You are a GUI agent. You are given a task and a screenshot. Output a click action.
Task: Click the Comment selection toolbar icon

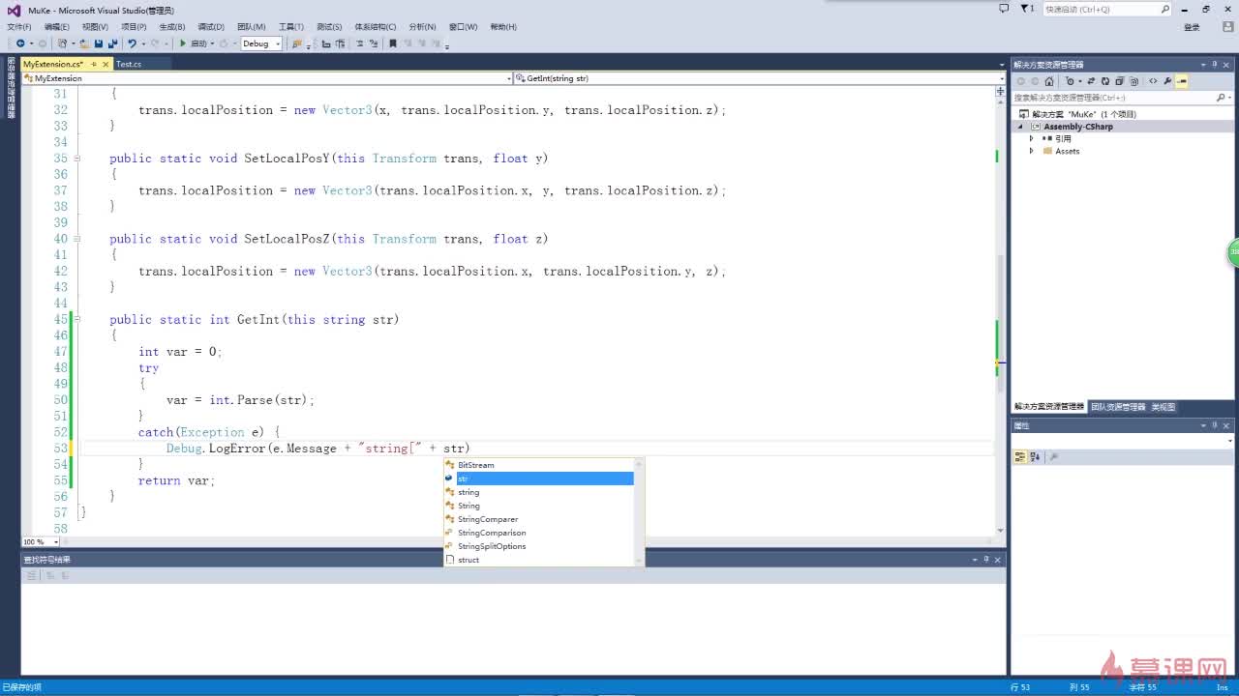coord(359,43)
